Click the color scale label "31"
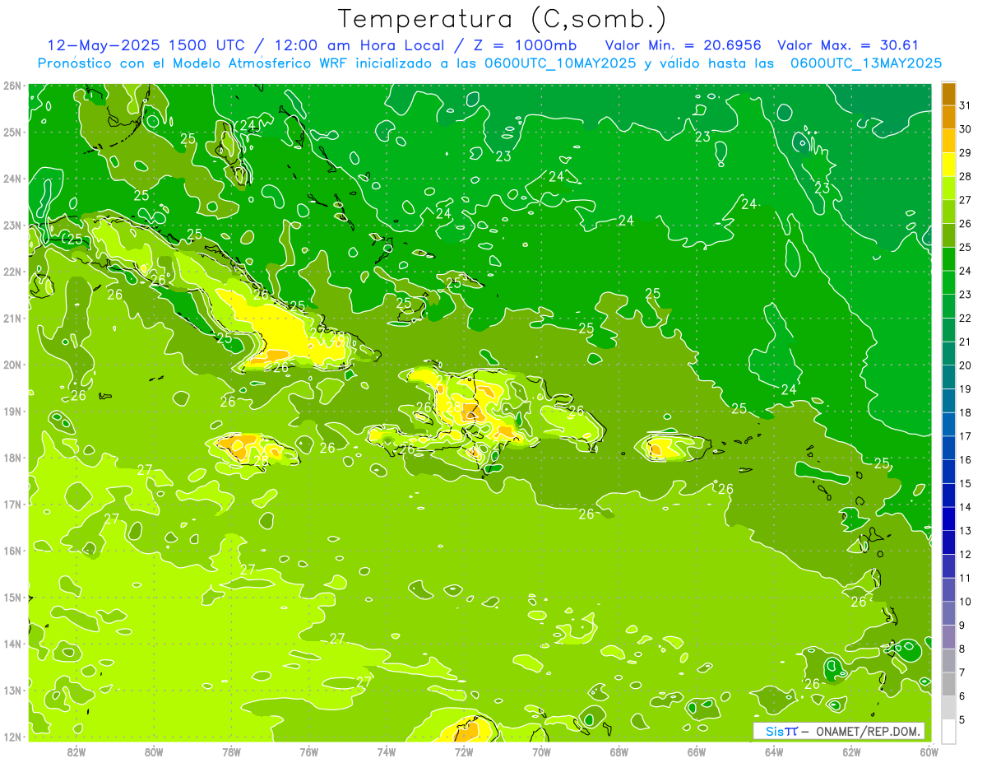Image resolution: width=987 pixels, height=763 pixels. click(x=965, y=105)
